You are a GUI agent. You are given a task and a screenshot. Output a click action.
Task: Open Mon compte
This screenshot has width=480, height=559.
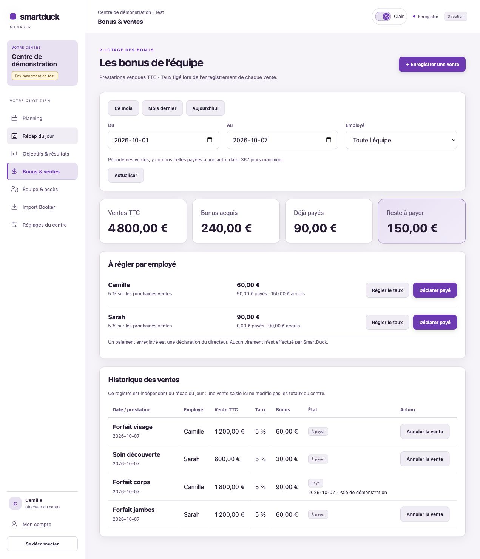[x=42, y=524]
